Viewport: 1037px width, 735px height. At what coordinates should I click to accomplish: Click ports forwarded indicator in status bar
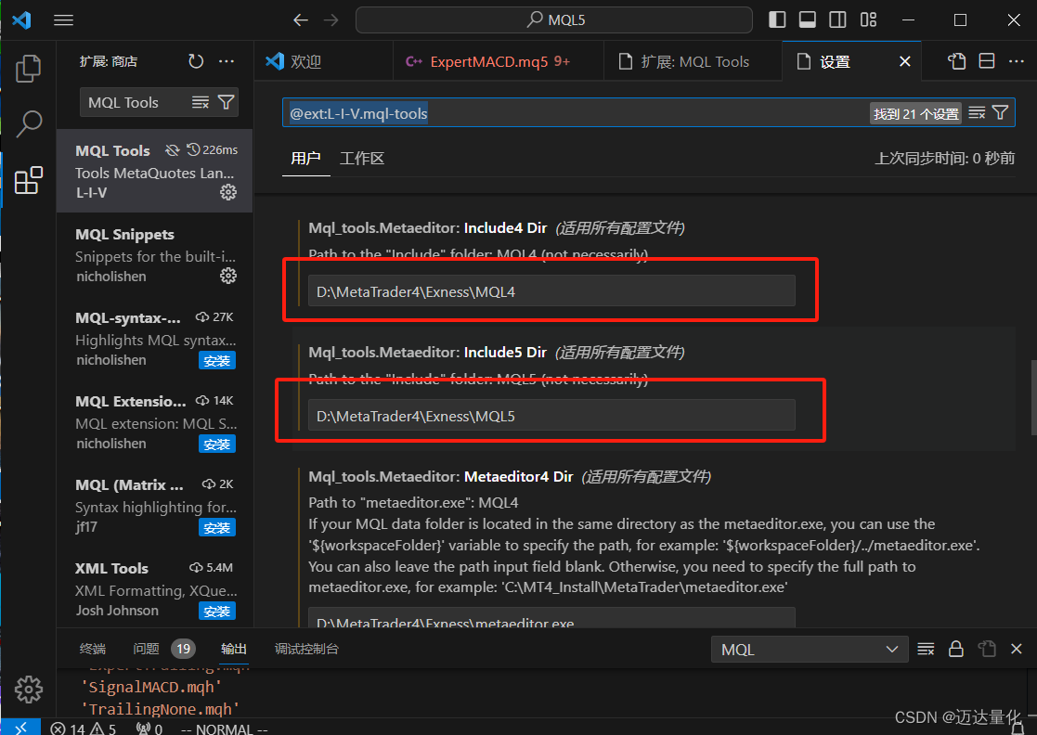149,729
